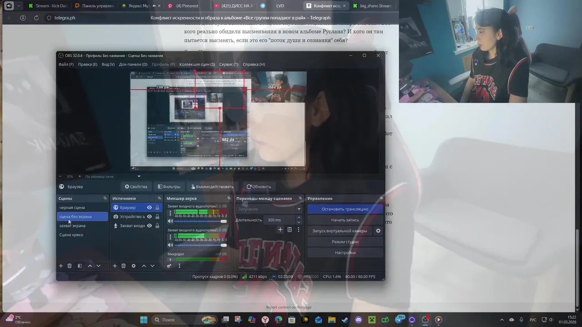Toggle lock on Браузер source
The height and width of the screenshot is (327, 582).
pos(157,208)
